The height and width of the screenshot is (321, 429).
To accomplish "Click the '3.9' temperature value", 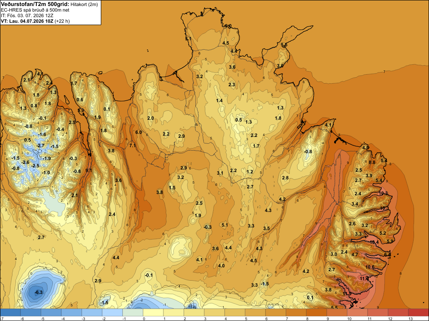I will [x=369, y=176].
